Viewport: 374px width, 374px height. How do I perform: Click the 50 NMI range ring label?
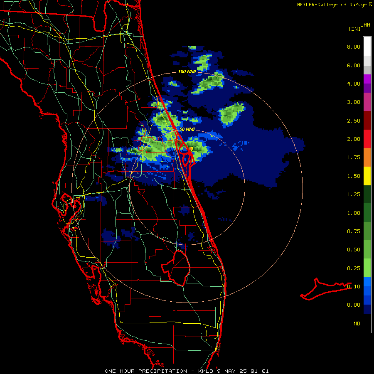coord(187,130)
